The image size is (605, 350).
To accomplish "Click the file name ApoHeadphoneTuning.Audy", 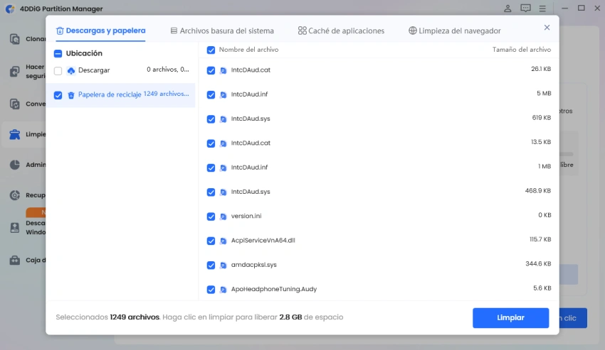I will [x=273, y=289].
